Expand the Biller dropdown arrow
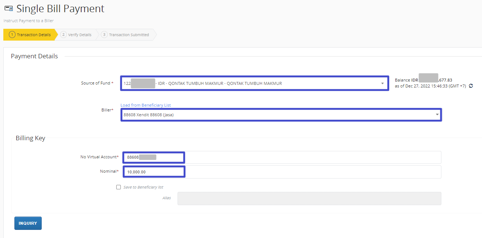 tap(437, 115)
